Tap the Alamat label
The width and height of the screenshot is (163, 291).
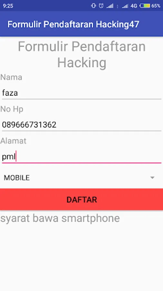coord(13,141)
